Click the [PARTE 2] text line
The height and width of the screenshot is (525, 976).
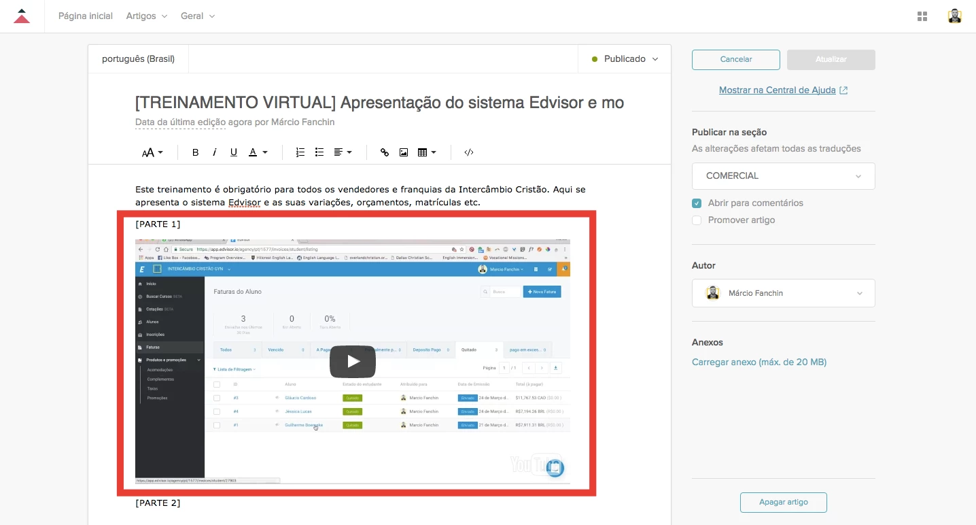pyautogui.click(x=158, y=503)
